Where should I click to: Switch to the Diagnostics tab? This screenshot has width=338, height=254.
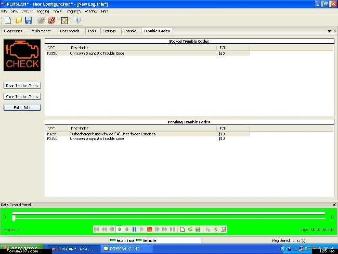tap(13, 31)
